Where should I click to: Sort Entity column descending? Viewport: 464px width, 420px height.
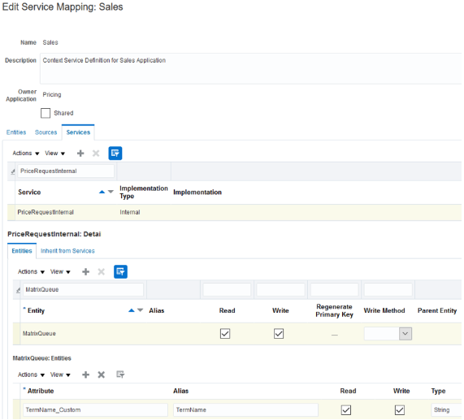click(141, 310)
